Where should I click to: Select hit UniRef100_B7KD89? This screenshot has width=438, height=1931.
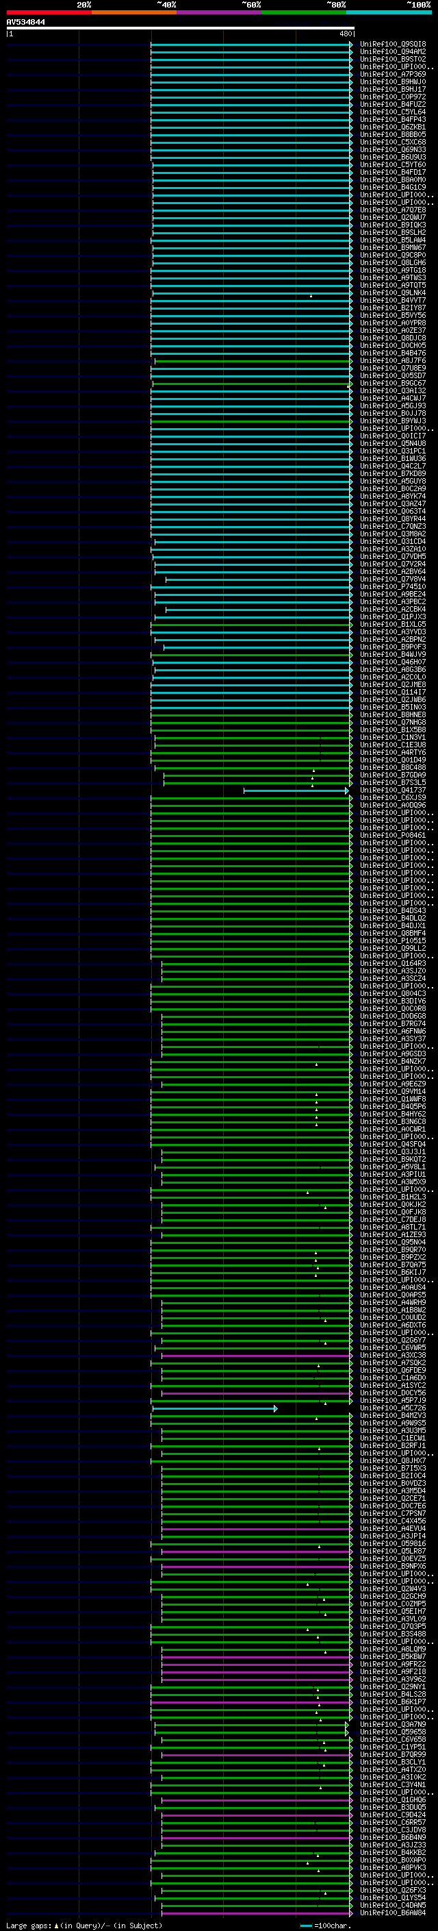click(393, 474)
